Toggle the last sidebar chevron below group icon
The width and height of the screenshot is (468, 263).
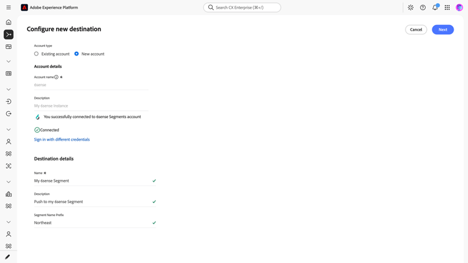tap(8, 222)
